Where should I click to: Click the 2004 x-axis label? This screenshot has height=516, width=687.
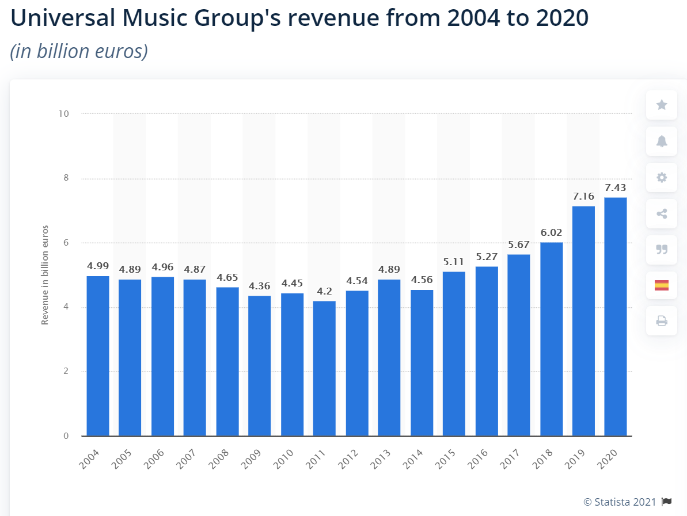[x=89, y=459]
